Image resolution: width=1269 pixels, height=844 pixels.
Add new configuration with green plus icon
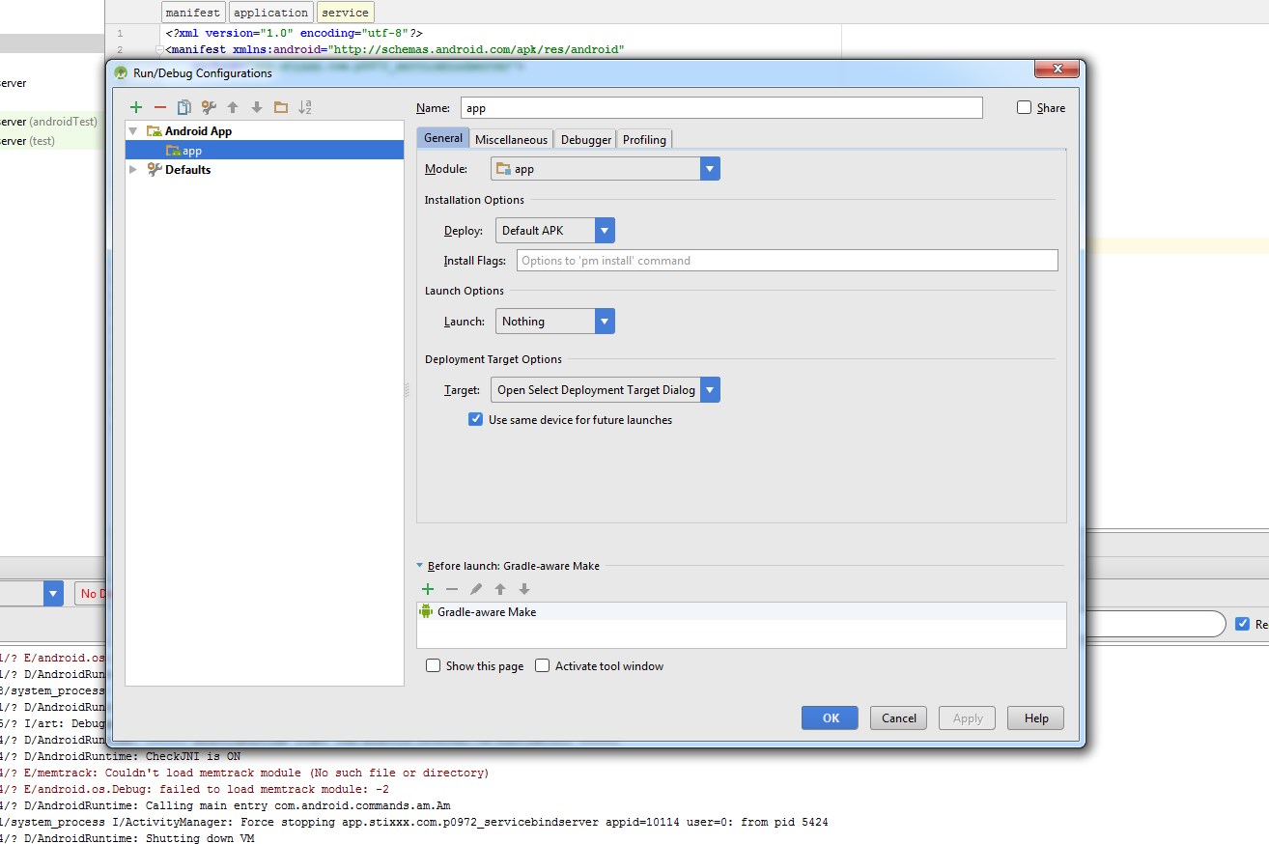[136, 107]
